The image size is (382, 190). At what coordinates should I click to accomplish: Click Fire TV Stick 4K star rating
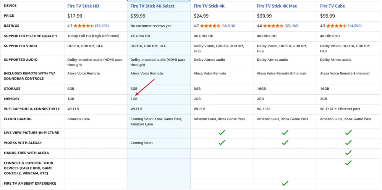210,26
